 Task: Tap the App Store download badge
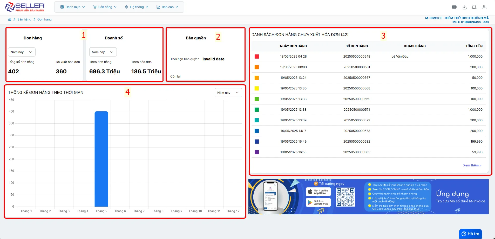pos(318,192)
